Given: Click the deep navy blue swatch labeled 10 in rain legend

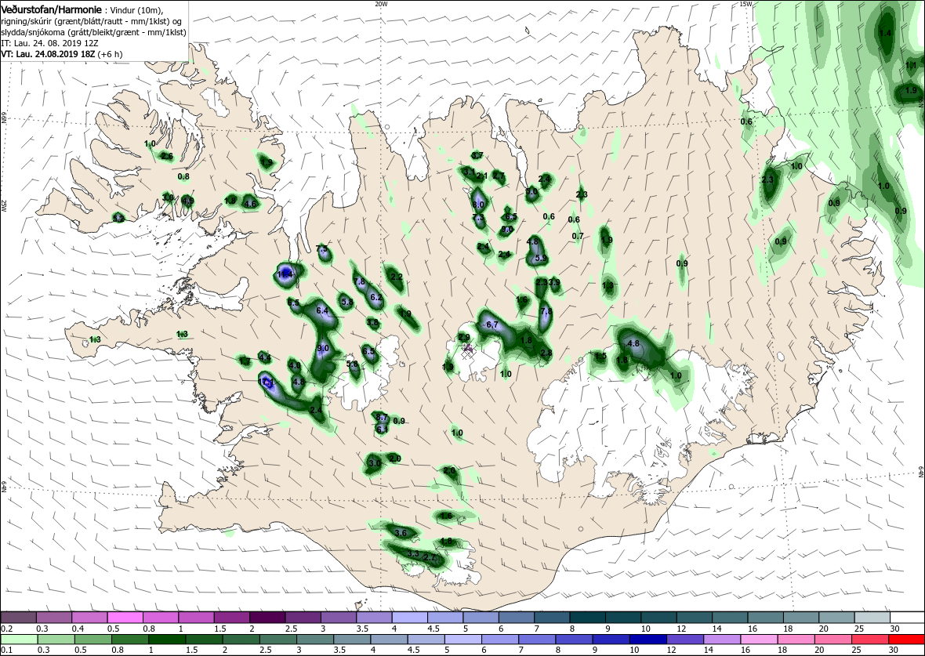Looking at the screenshot, I should (x=648, y=640).
